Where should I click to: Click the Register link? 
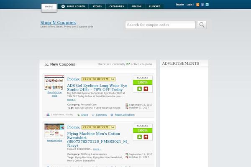coord(180,5)
